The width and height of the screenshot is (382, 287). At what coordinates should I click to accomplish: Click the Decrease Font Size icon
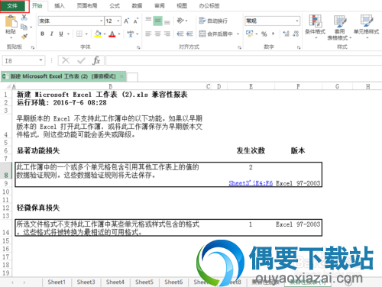(136, 21)
